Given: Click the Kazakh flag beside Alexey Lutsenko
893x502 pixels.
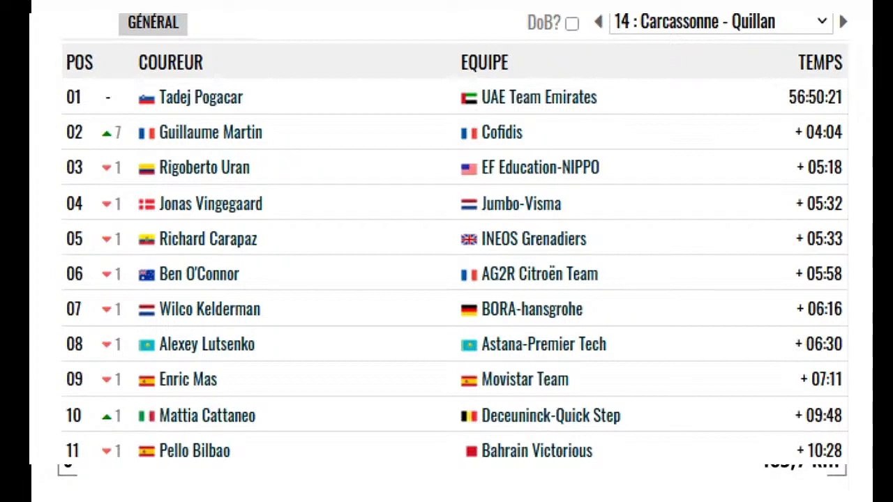Looking at the screenshot, I should click(147, 345).
